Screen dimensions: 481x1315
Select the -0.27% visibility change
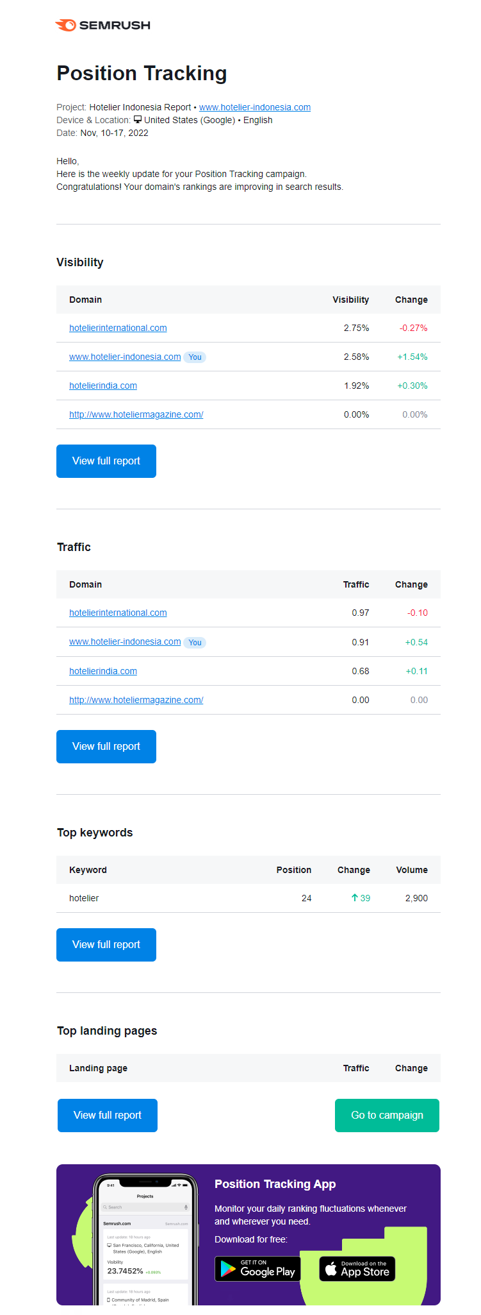pyautogui.click(x=414, y=328)
